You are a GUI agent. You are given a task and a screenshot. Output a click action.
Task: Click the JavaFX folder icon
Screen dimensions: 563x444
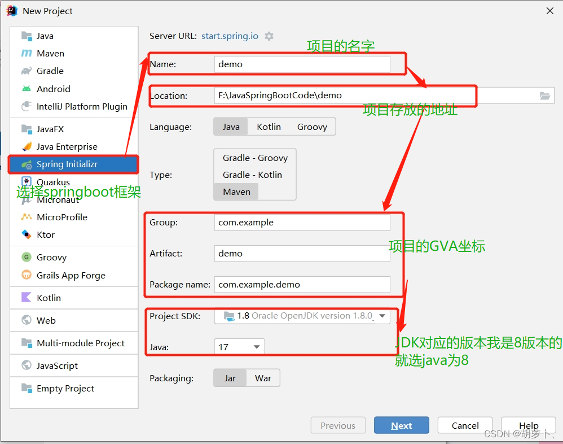(x=27, y=129)
